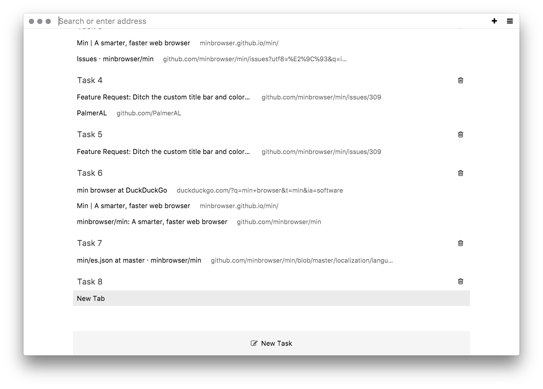The width and height of the screenshot is (543, 389).
Task: Remove Task 6 via the trash icon
Action: tap(460, 173)
